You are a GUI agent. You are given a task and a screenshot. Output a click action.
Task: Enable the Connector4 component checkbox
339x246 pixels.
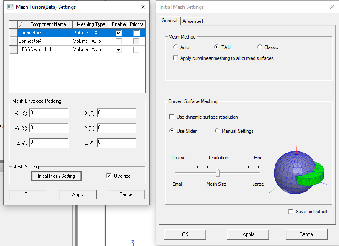tap(119, 41)
